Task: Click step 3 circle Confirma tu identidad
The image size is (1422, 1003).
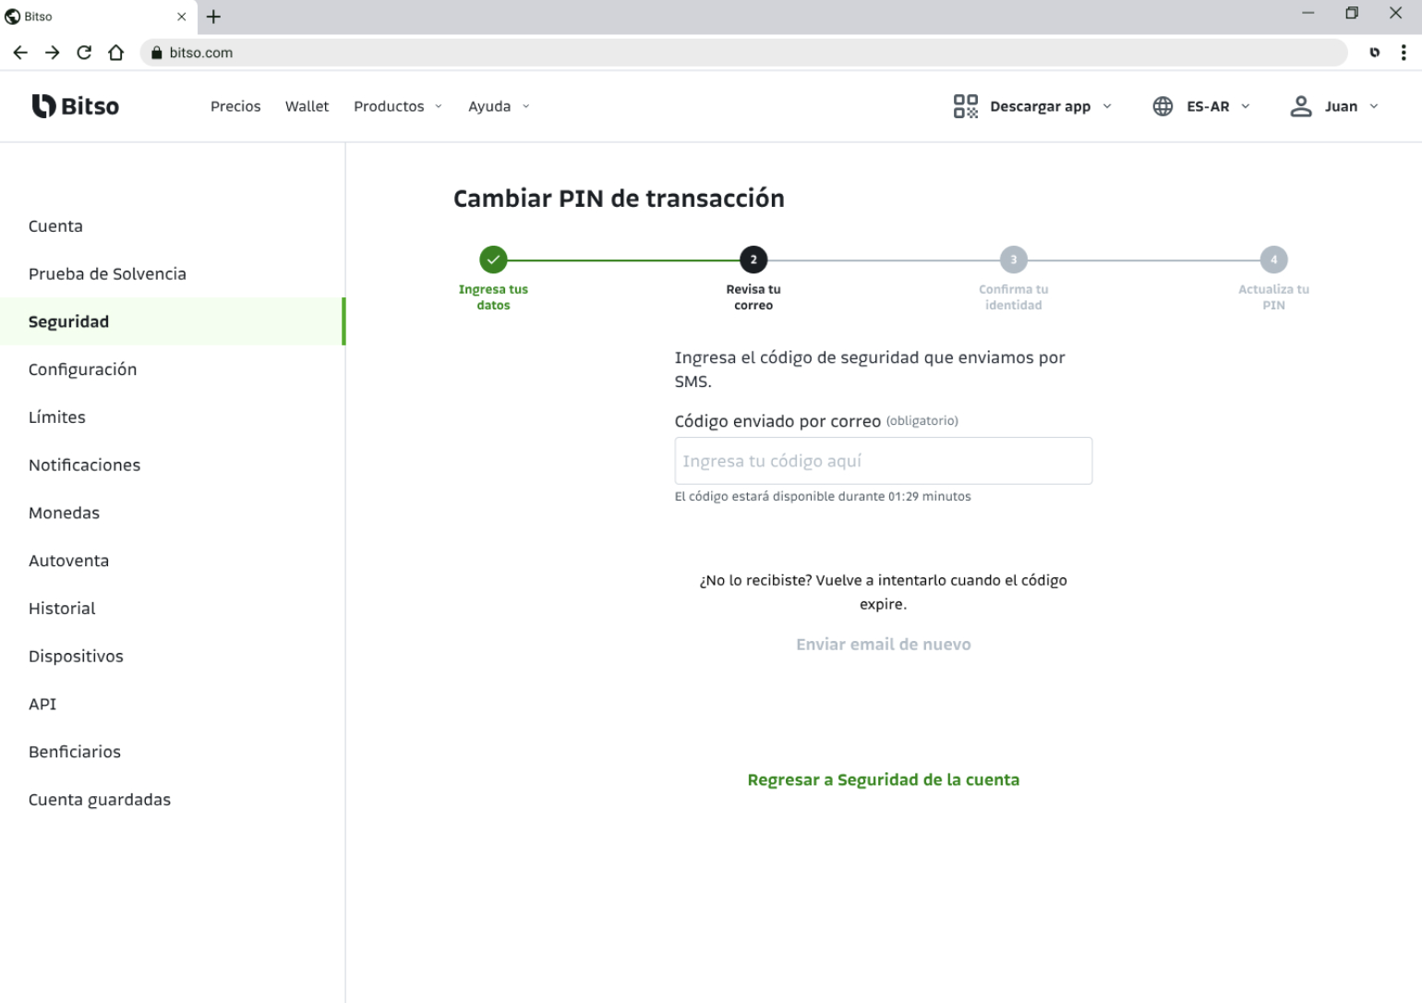Action: (x=1014, y=260)
